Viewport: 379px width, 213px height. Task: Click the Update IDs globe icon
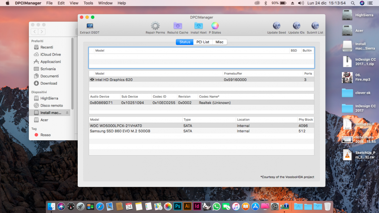pyautogui.click(x=296, y=26)
